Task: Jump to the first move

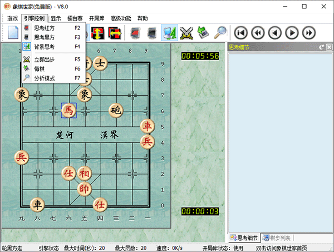Action: pyautogui.click(x=240, y=33)
